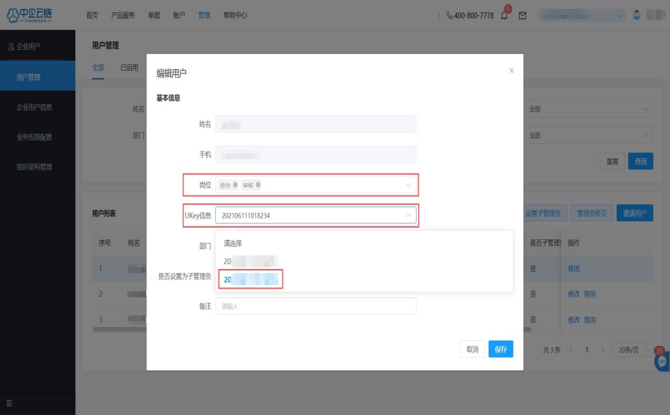Select 企业用户信息 in the sidebar
The image size is (670, 415).
35,107
